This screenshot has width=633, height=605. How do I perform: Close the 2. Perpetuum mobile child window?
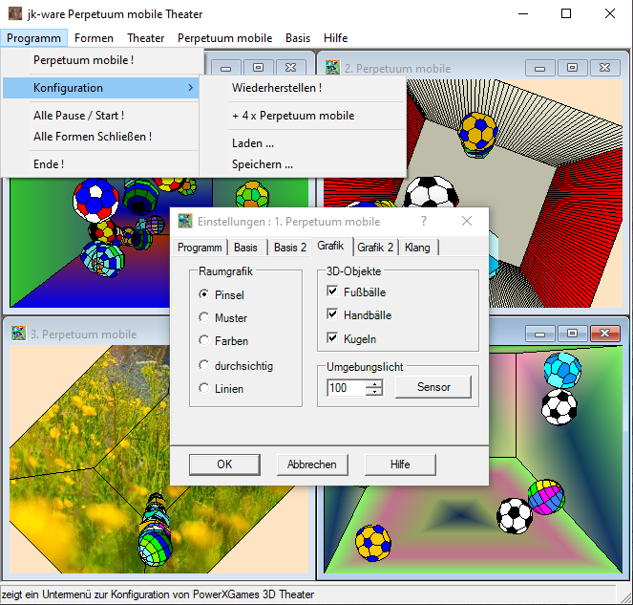(604, 68)
